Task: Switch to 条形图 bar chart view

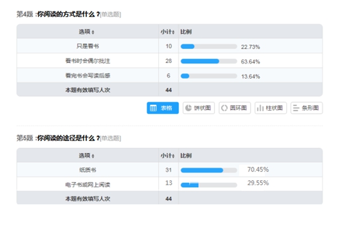Action: pos(307,108)
